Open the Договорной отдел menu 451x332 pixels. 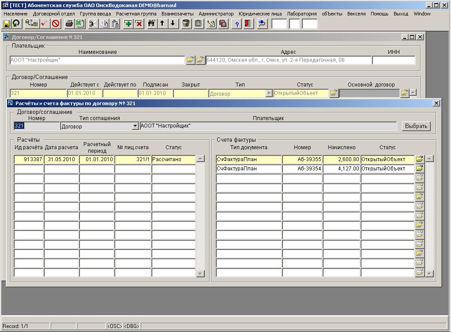point(54,14)
